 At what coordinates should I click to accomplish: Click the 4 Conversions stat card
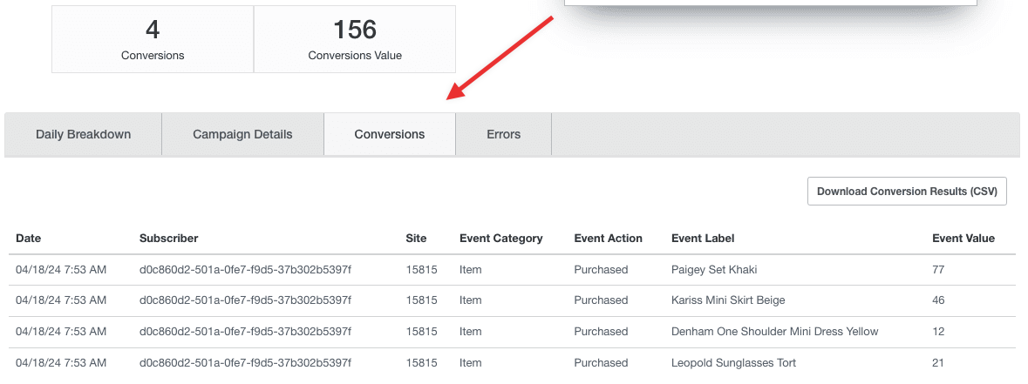coord(153,39)
